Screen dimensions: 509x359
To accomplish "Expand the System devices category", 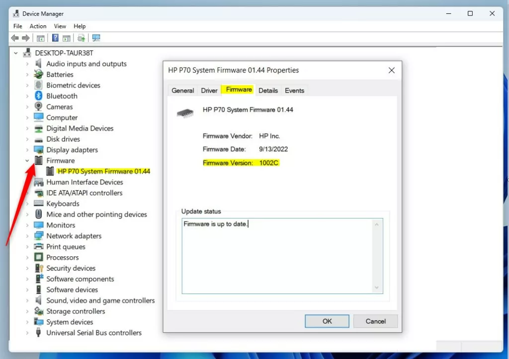I will [x=27, y=322].
